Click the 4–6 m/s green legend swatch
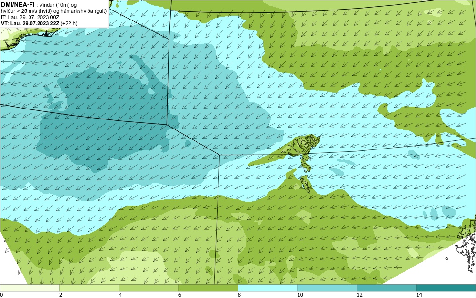 149,288
